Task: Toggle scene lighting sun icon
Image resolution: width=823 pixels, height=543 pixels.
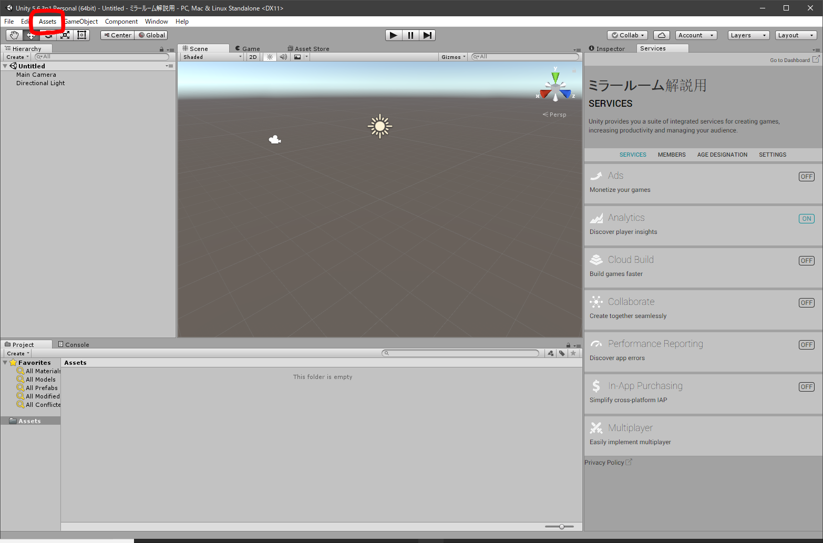Action: click(x=270, y=57)
